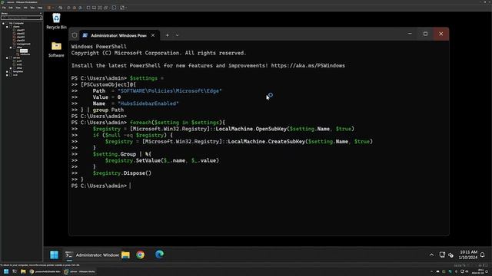
Task: Click the guest VM Start button
Action: tap(55, 255)
